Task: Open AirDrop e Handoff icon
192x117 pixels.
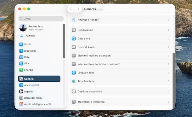Action: click(74, 20)
